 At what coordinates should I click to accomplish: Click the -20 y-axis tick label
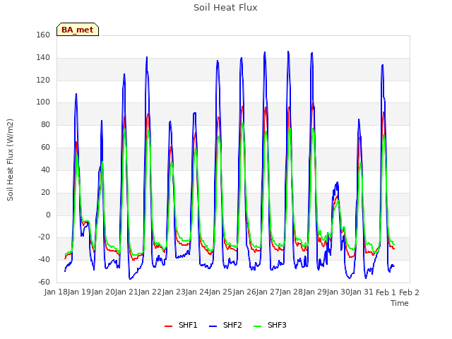(44, 237)
